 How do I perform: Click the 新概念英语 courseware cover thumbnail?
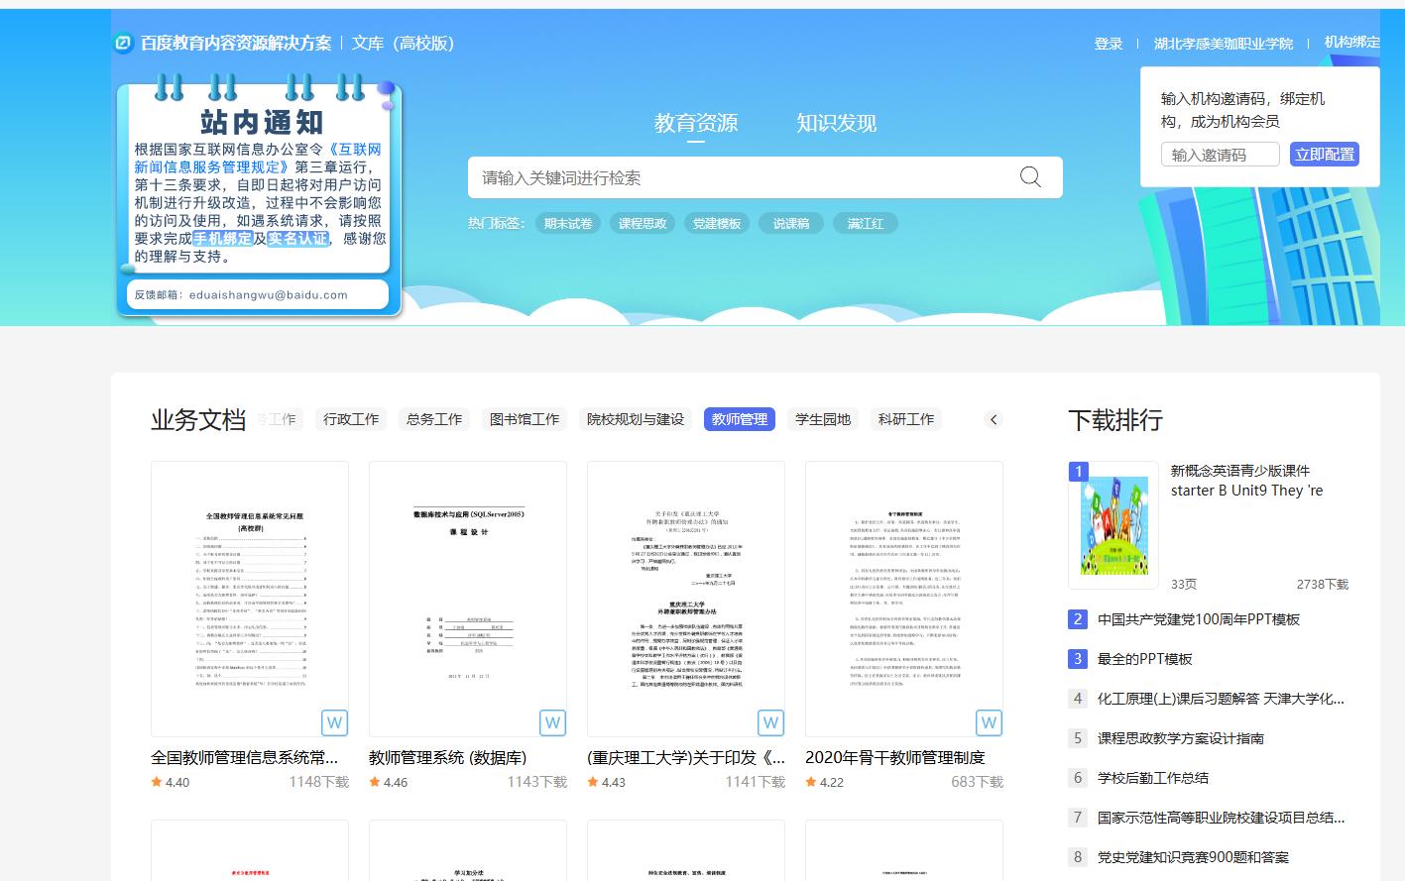click(1112, 525)
